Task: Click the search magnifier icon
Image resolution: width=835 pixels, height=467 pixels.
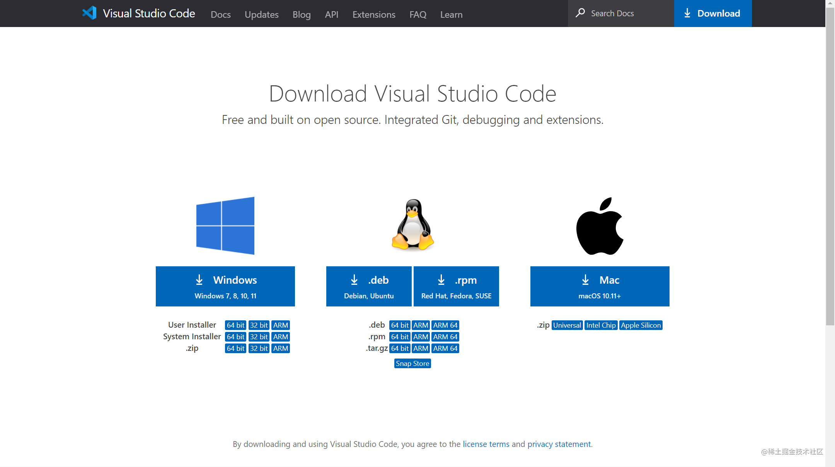Action: click(580, 13)
